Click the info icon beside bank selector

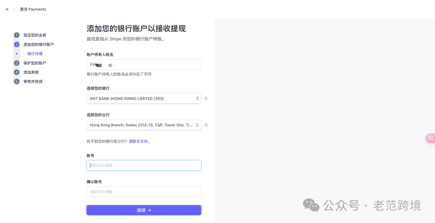(x=206, y=98)
